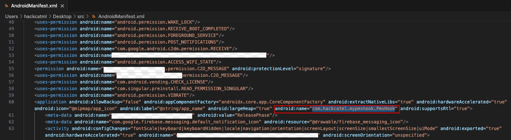Open the hackcatml breadcrumb segment
The height and width of the screenshot is (140, 511).
click(x=35, y=17)
